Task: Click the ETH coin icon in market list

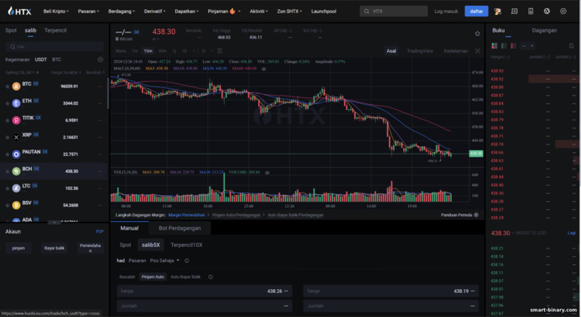Action: [16, 103]
